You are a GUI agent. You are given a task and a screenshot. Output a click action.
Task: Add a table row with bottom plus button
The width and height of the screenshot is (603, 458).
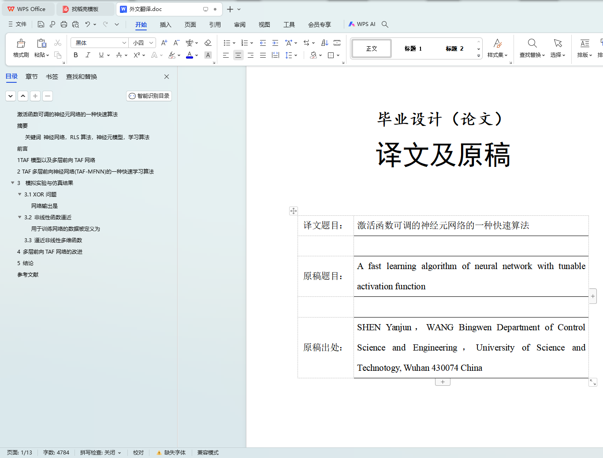[x=443, y=382]
